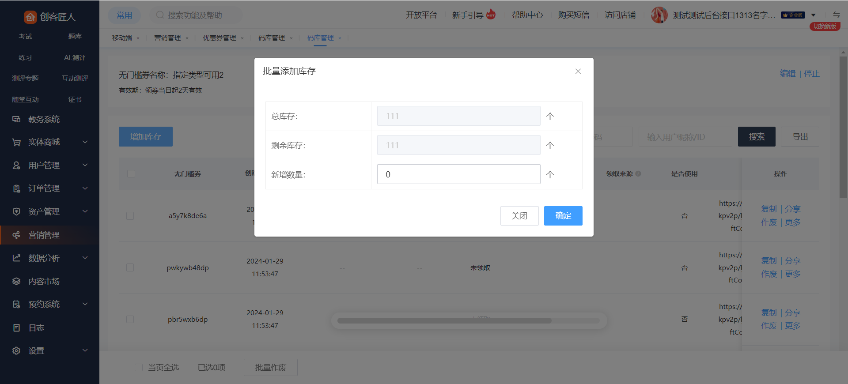Click the horizontal scrollbar below the table
The width and height of the screenshot is (848, 384).
pos(444,321)
